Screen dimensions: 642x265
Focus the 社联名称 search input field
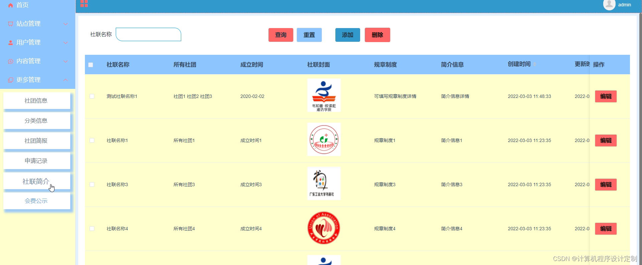pyautogui.click(x=148, y=34)
